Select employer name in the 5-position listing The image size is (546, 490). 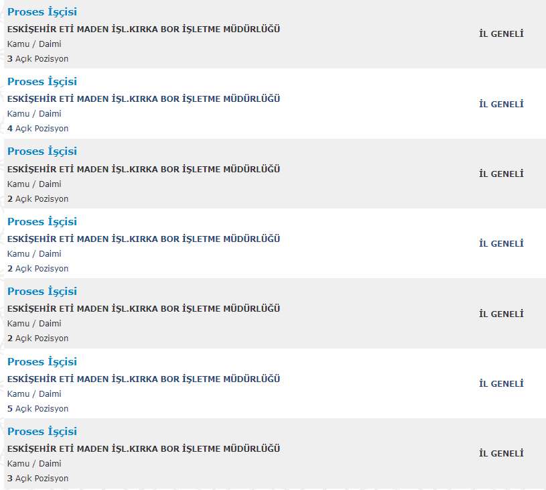pos(143,379)
